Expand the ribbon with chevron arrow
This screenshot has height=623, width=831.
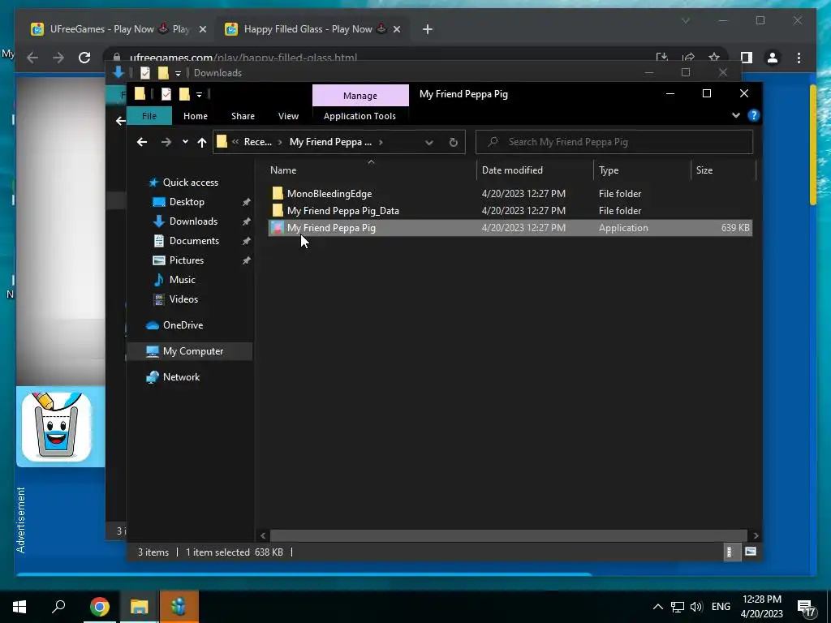[735, 115]
